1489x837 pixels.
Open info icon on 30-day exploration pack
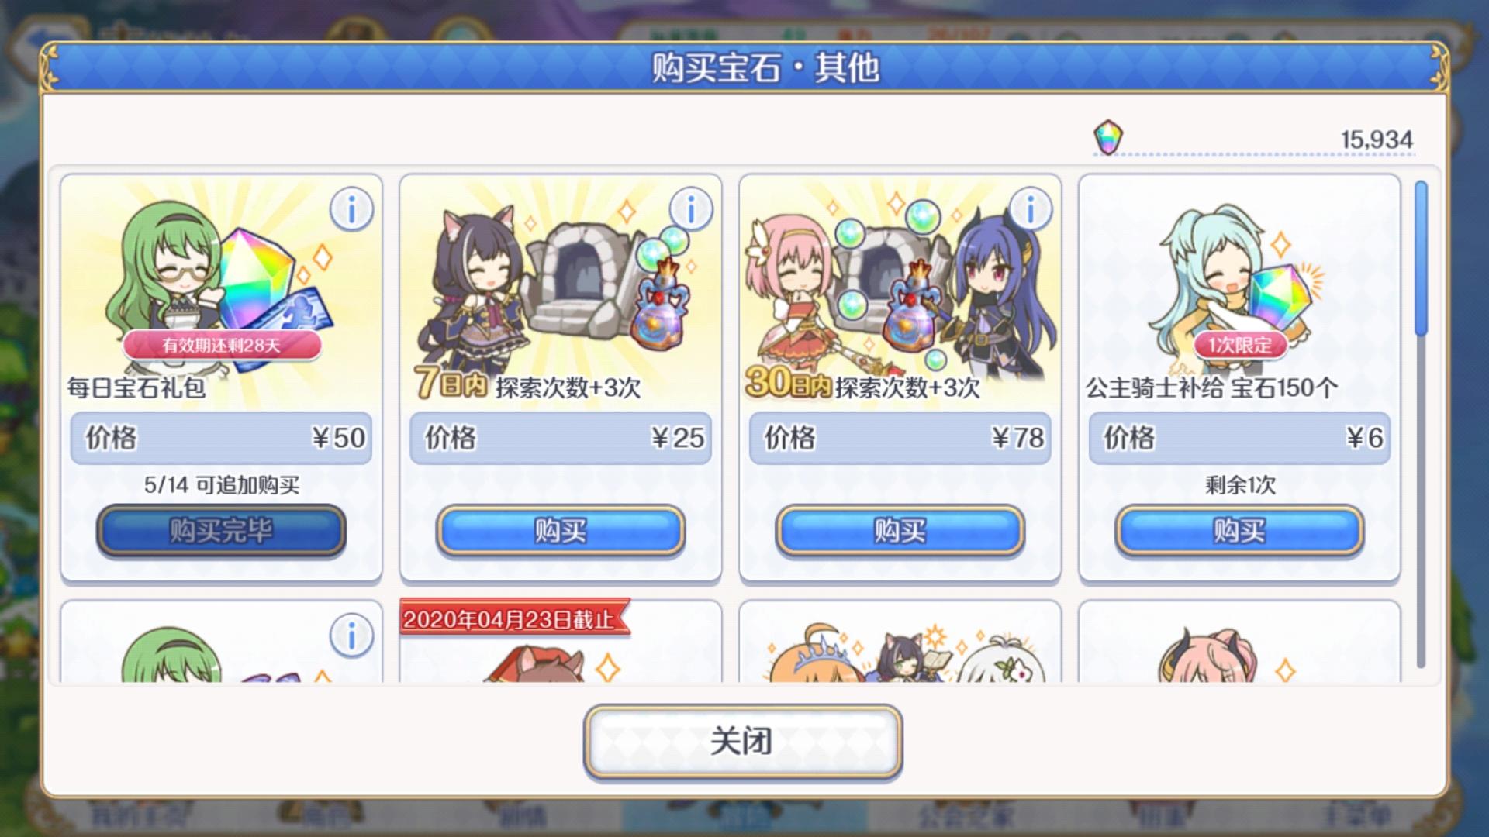(1031, 209)
